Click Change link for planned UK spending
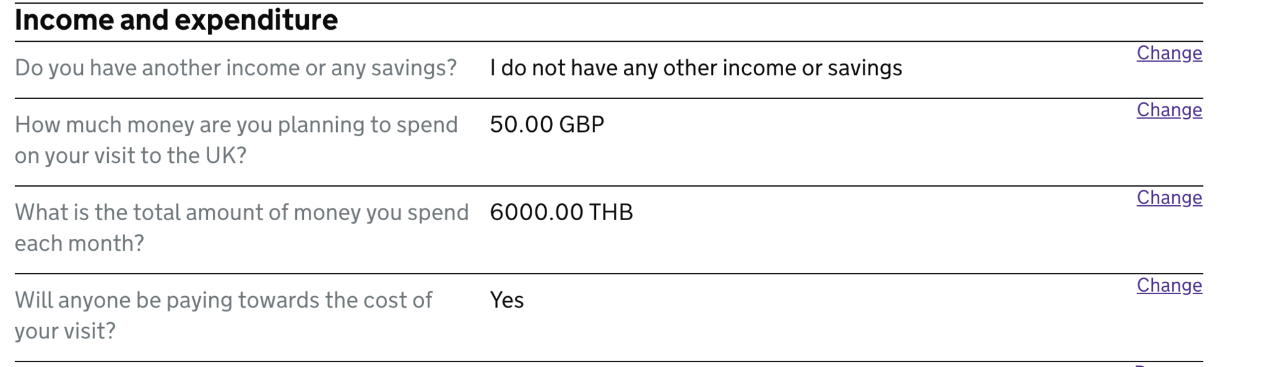The width and height of the screenshot is (1275, 367). [1169, 110]
